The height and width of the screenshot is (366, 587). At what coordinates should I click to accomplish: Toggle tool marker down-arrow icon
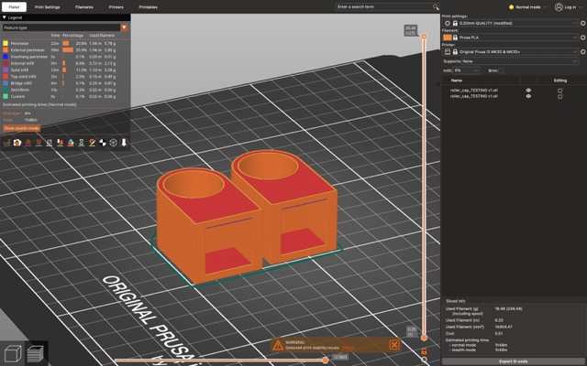(124, 143)
